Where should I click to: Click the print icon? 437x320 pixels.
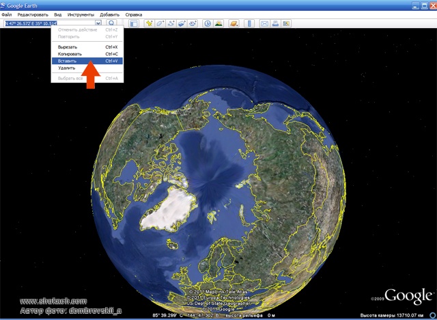point(275,23)
